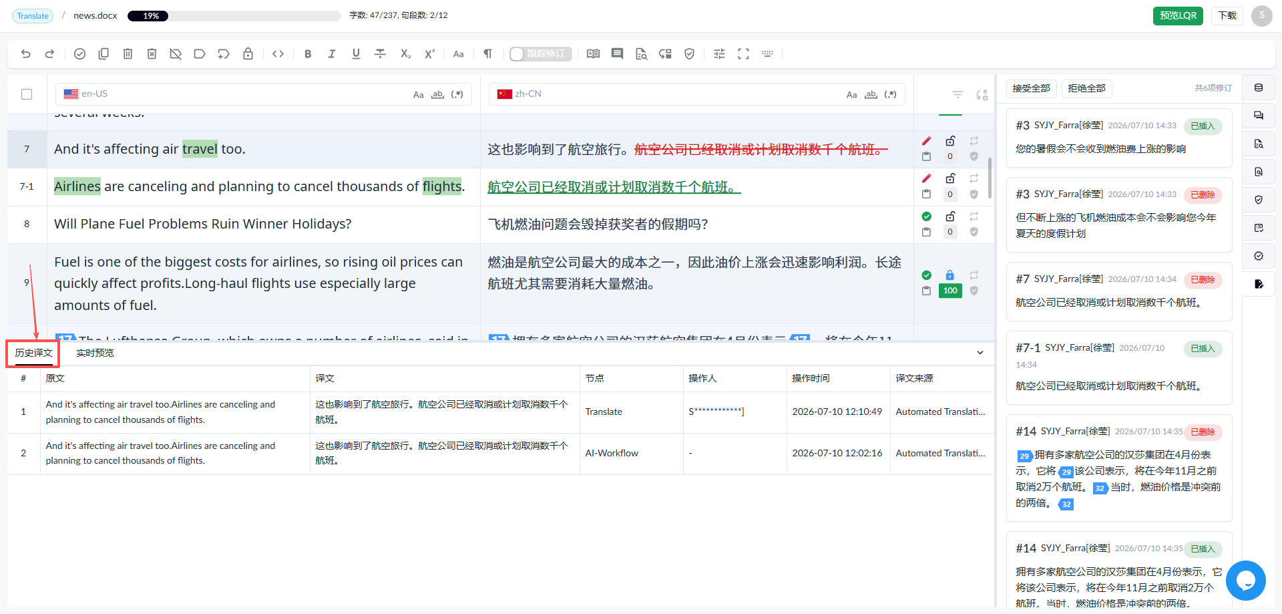Confirm segment with the checkmark circle icon
Screen dimensions: 1282x614
coord(79,54)
